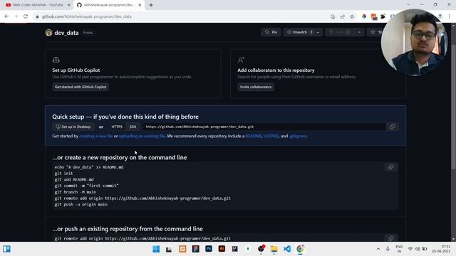This screenshot has width=456, height=256.
Task: Open network and volume quick settings
Action: [x=418, y=249]
